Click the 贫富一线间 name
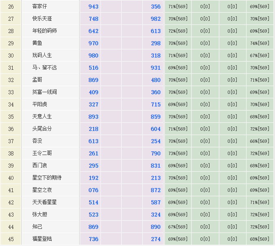 [x=45, y=92]
